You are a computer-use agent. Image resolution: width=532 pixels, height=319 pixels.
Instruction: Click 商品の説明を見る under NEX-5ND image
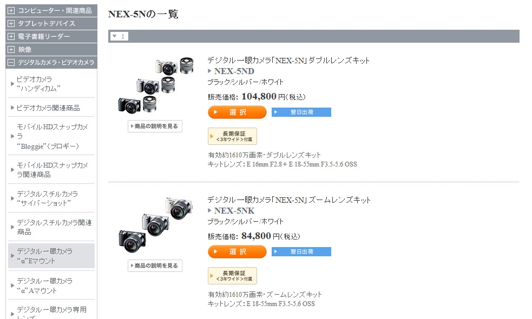pyautogui.click(x=155, y=127)
